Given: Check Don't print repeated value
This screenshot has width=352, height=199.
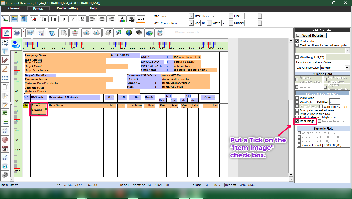Looking at the screenshot, I should coord(297,110).
